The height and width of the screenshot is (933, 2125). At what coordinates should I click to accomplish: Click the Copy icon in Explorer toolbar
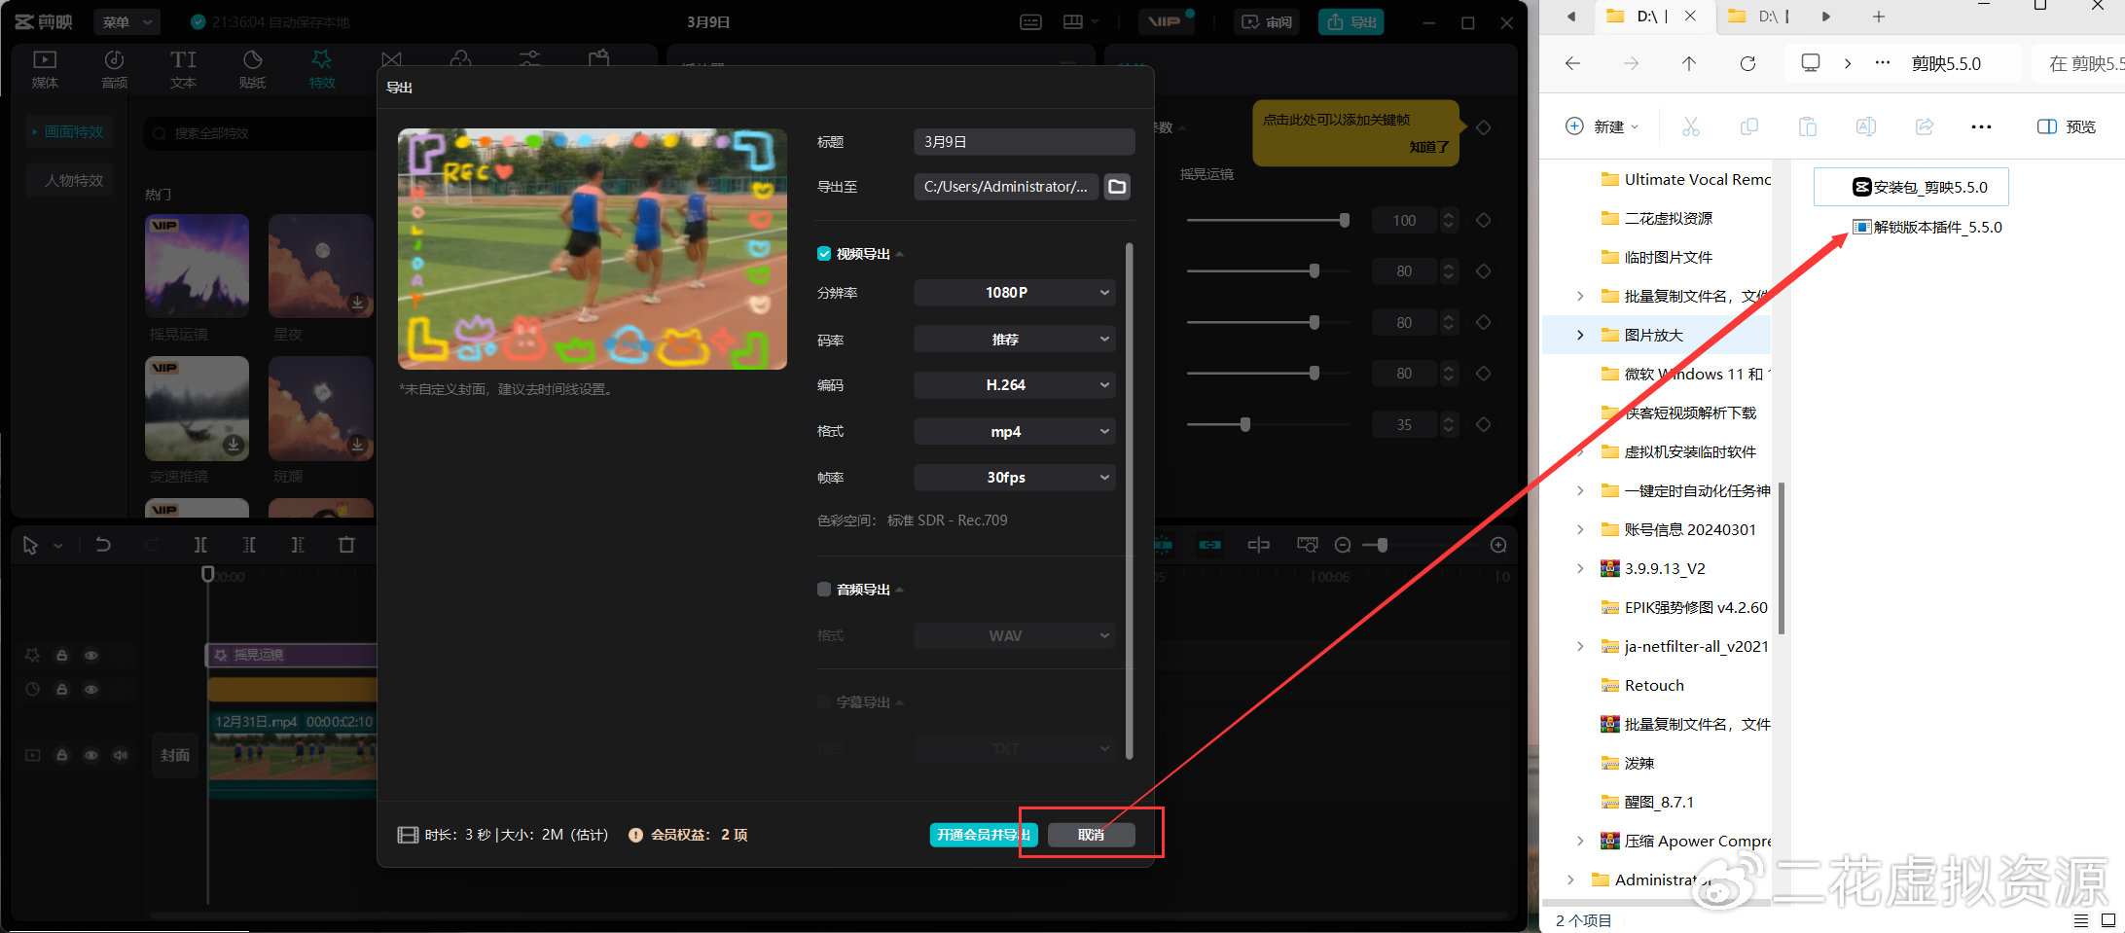1749,126
